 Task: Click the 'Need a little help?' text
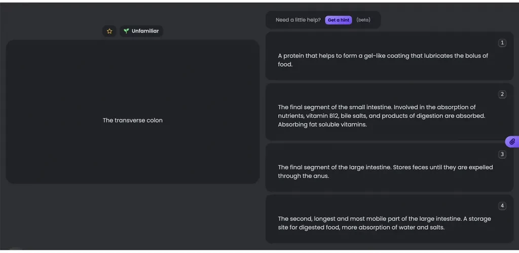pos(298,20)
